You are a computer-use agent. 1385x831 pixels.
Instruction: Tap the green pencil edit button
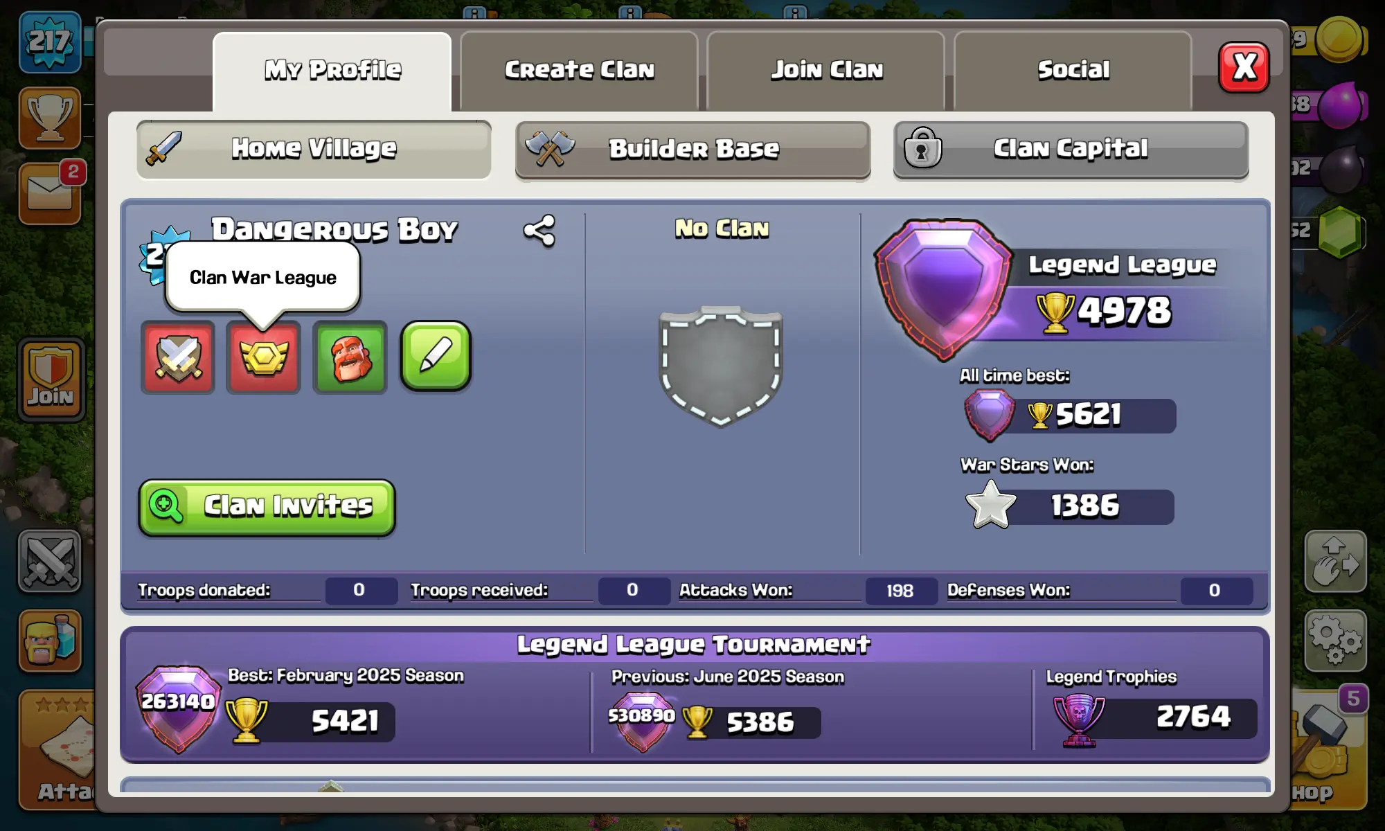(x=436, y=356)
